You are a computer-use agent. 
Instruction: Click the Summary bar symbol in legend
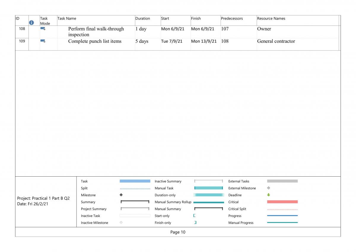tap(135, 202)
